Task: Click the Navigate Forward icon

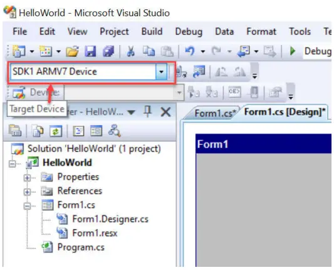Action: click(x=269, y=51)
